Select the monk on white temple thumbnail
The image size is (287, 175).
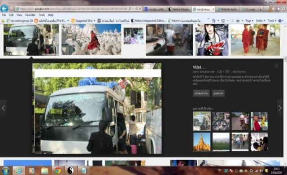(x=91, y=39)
